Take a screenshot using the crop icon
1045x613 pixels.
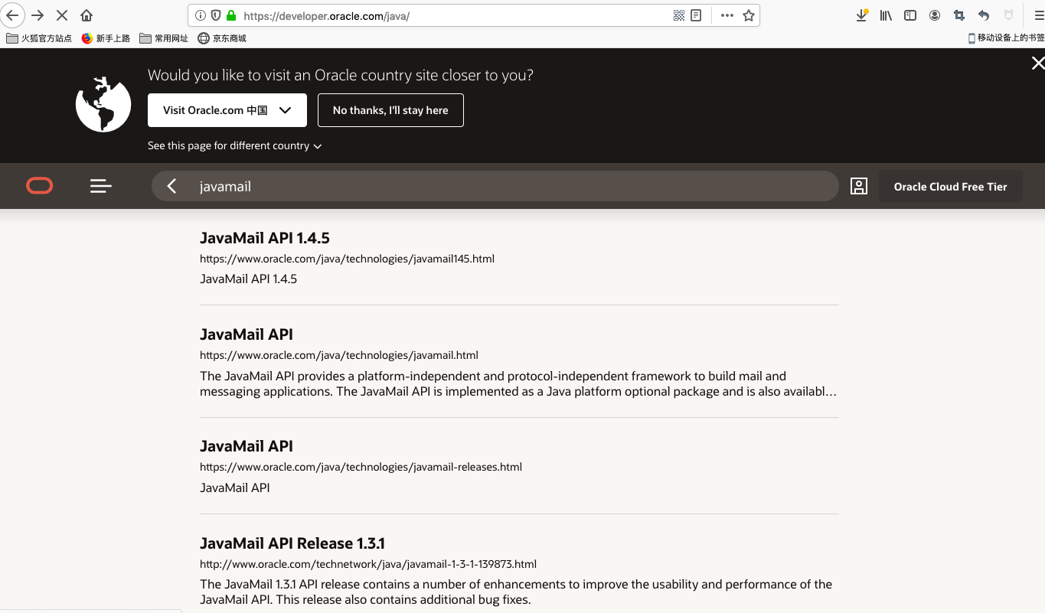[x=958, y=15]
